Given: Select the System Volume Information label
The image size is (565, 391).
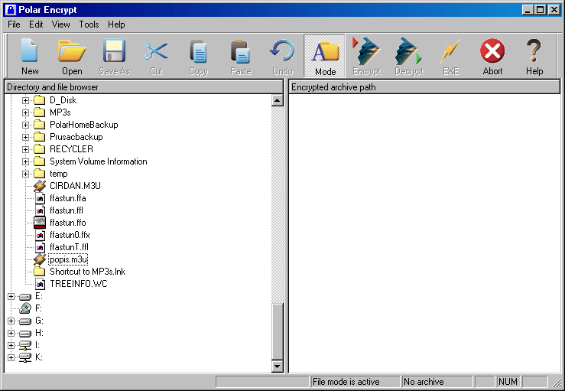Looking at the screenshot, I should [x=99, y=161].
